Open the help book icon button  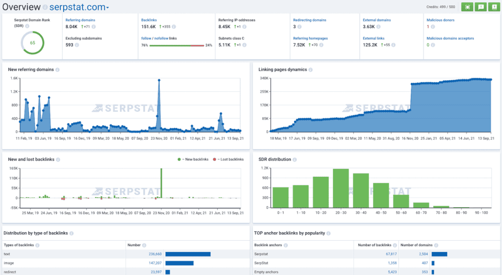[494, 7]
